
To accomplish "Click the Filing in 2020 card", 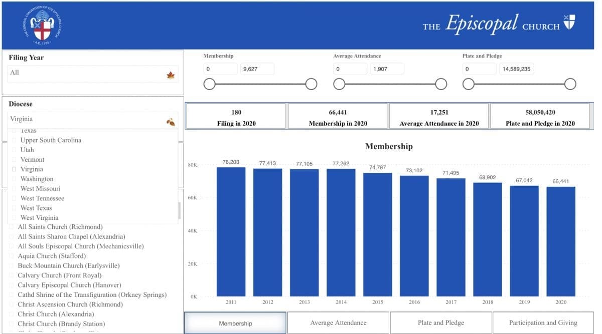I will pos(236,116).
